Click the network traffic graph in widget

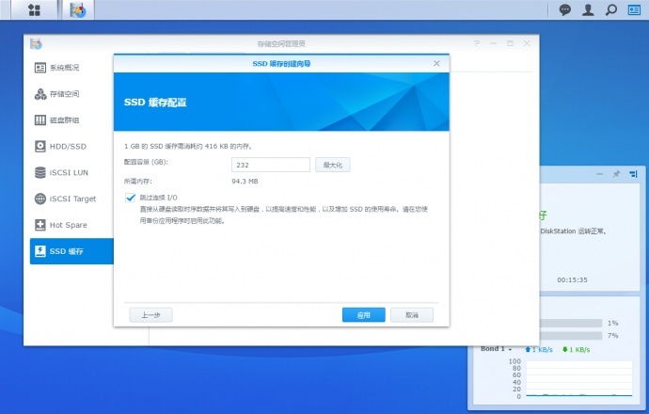point(579,379)
